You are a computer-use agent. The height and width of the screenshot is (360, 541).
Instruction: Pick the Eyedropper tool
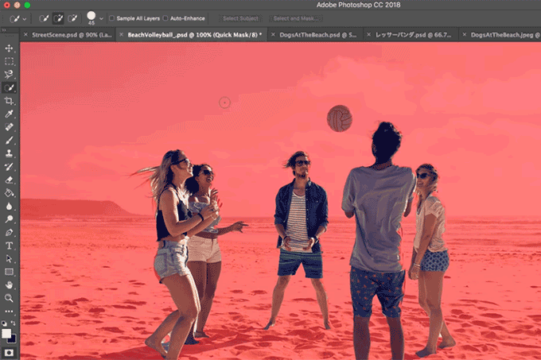point(10,114)
